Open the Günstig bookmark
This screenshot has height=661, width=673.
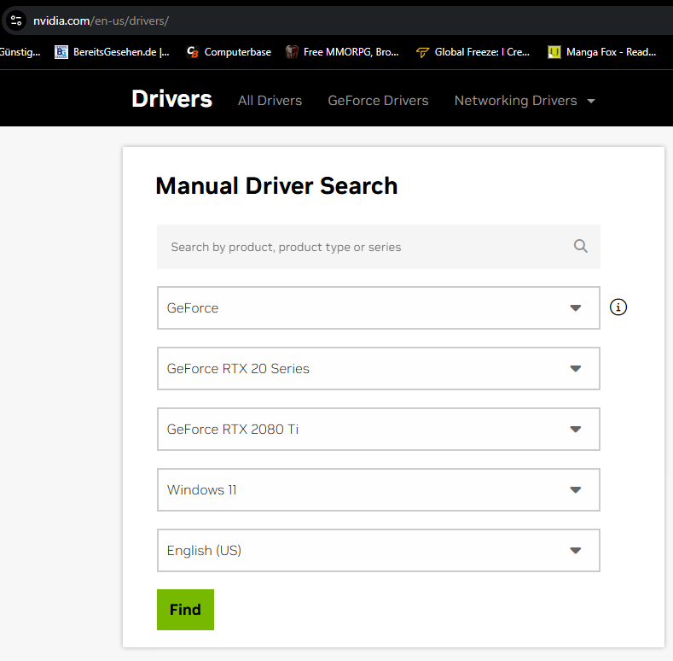pyautogui.click(x=20, y=52)
